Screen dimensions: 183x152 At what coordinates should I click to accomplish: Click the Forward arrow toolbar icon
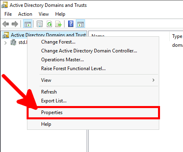[x=15, y=24]
